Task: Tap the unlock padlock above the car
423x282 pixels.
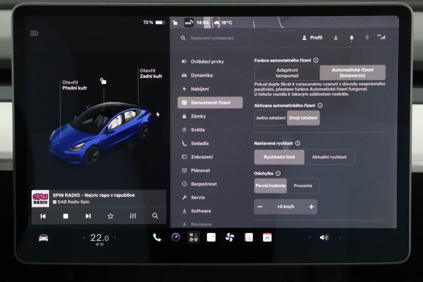Action: tap(103, 81)
